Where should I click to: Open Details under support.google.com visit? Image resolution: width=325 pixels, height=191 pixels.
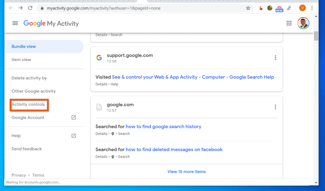pos(101,84)
